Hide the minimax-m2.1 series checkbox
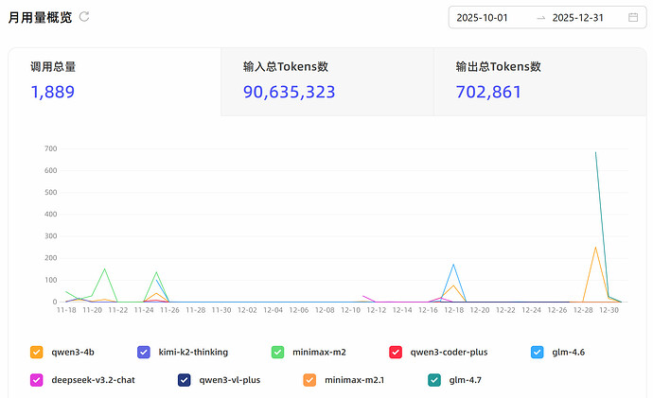 coord(309,380)
